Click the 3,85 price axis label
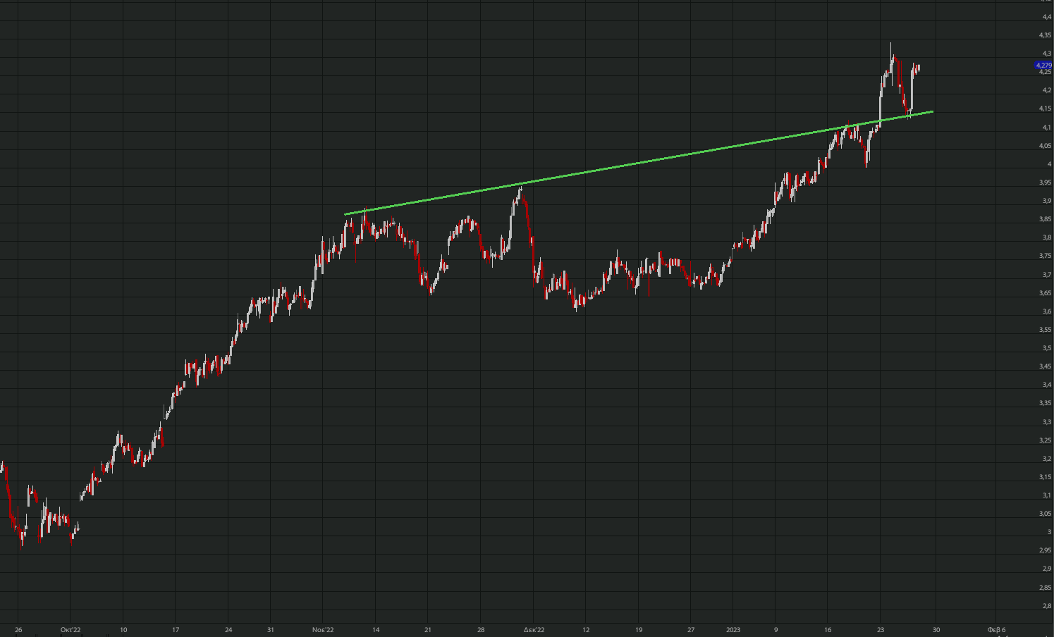 pyautogui.click(x=1046, y=219)
